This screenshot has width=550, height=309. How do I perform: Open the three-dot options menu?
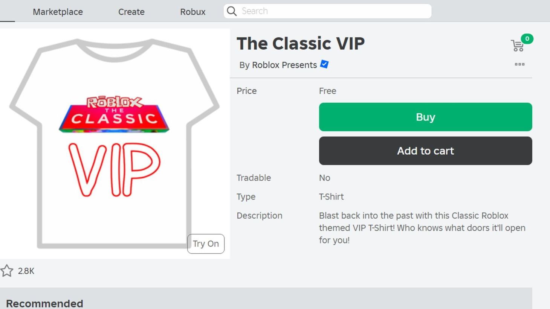coord(519,64)
